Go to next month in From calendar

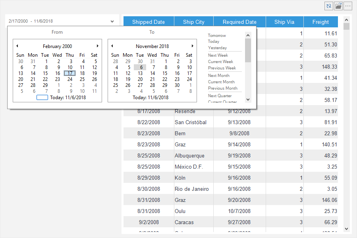pyautogui.click(x=98, y=46)
